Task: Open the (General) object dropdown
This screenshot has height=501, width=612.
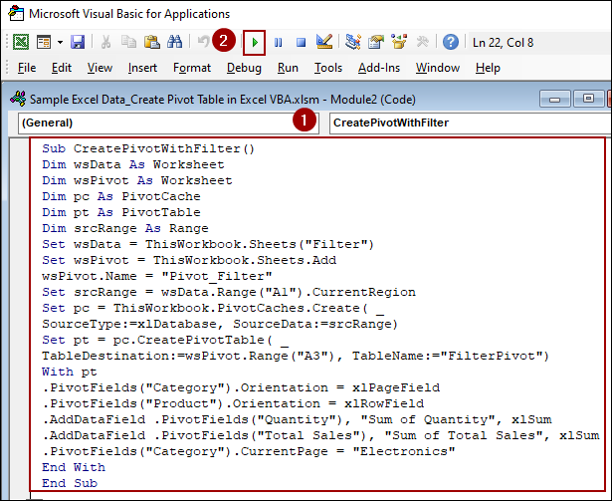Action: coord(164,123)
